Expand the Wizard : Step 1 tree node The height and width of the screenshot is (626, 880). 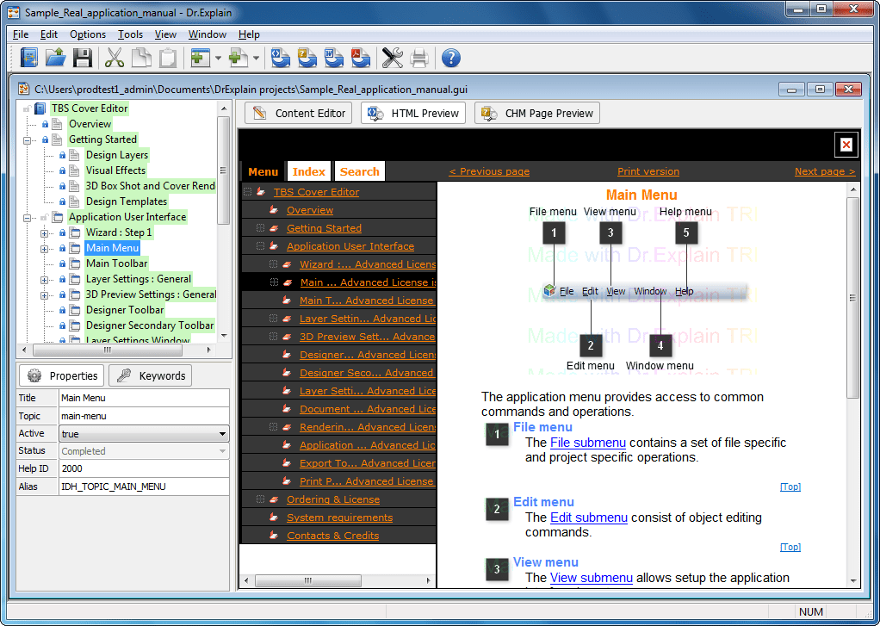44,233
